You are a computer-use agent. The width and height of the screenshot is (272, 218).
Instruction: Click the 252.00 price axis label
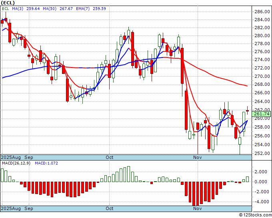click(262, 153)
